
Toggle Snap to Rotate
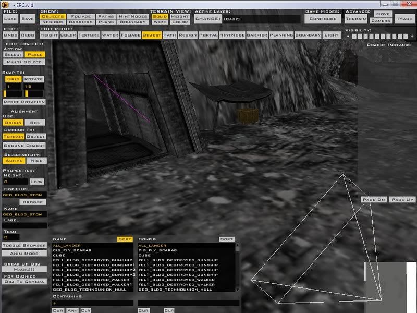click(x=33, y=79)
